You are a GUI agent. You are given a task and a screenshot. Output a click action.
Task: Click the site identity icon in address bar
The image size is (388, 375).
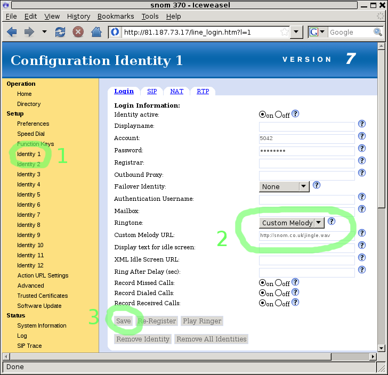(x=115, y=32)
